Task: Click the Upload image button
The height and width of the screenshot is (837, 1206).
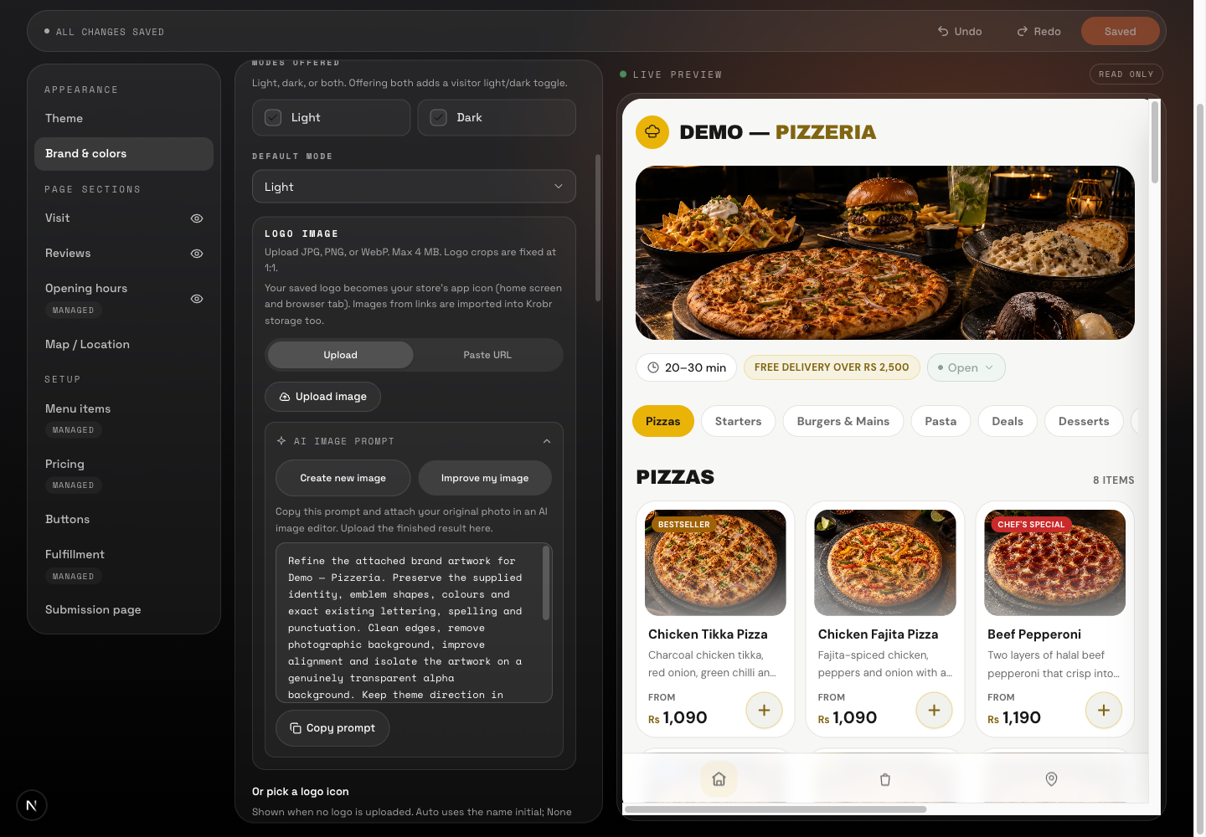Action: [322, 397]
